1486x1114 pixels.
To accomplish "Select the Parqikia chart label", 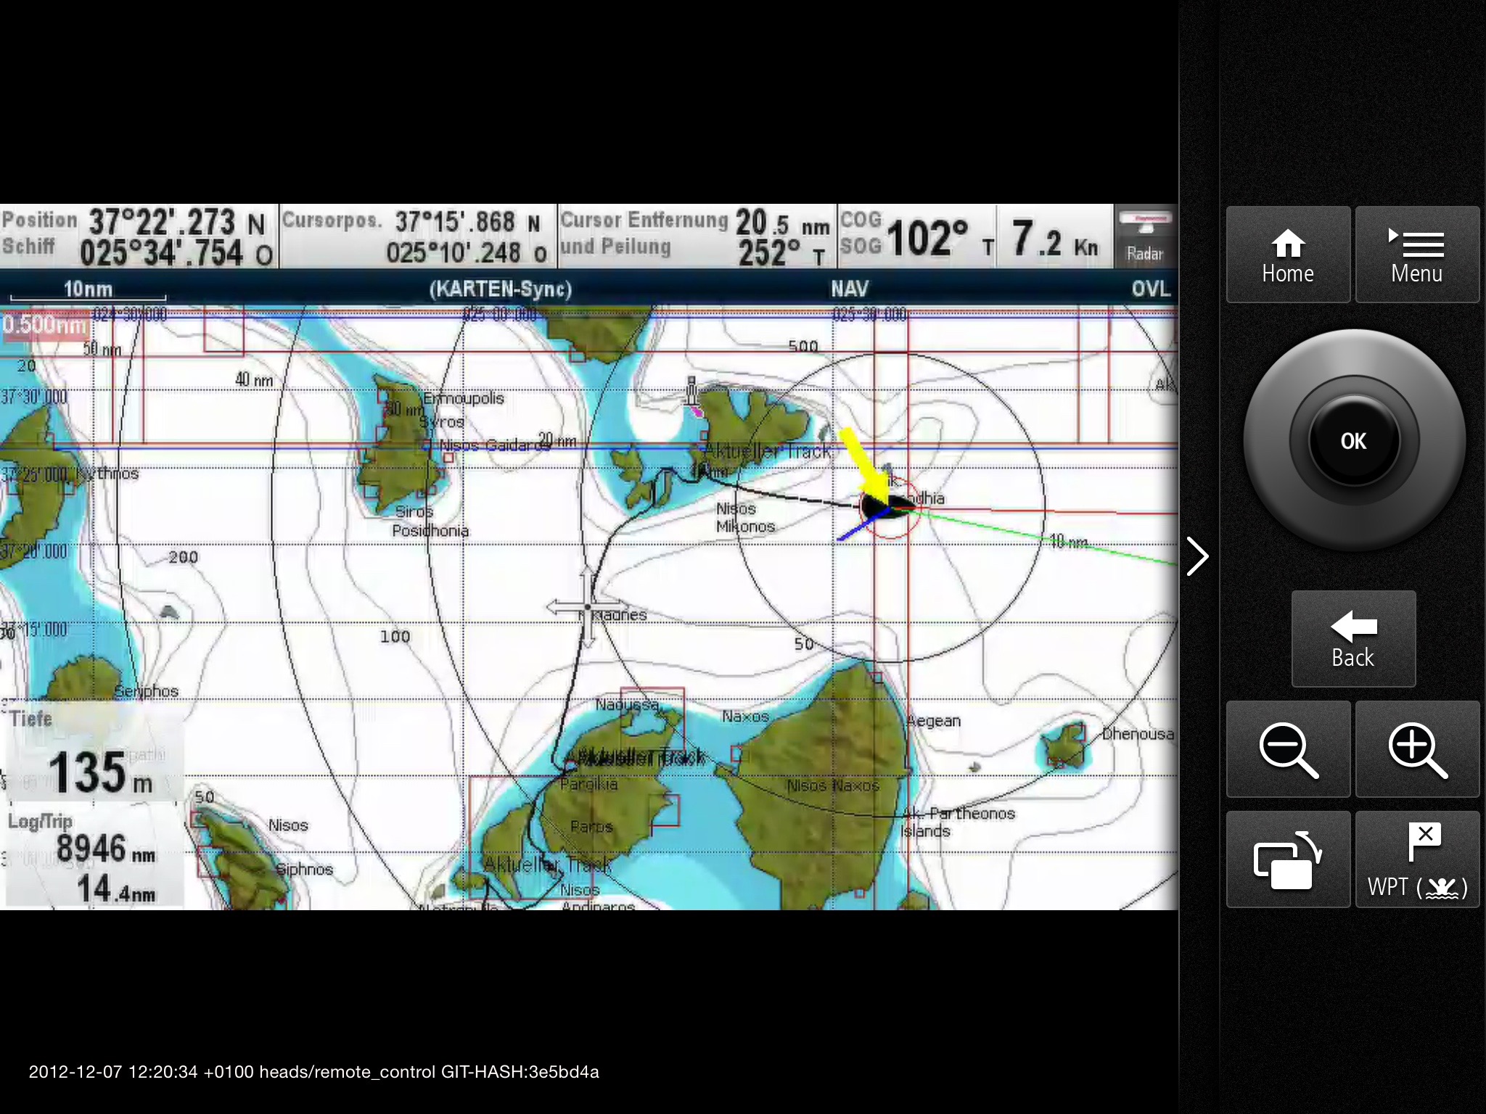I will (589, 784).
